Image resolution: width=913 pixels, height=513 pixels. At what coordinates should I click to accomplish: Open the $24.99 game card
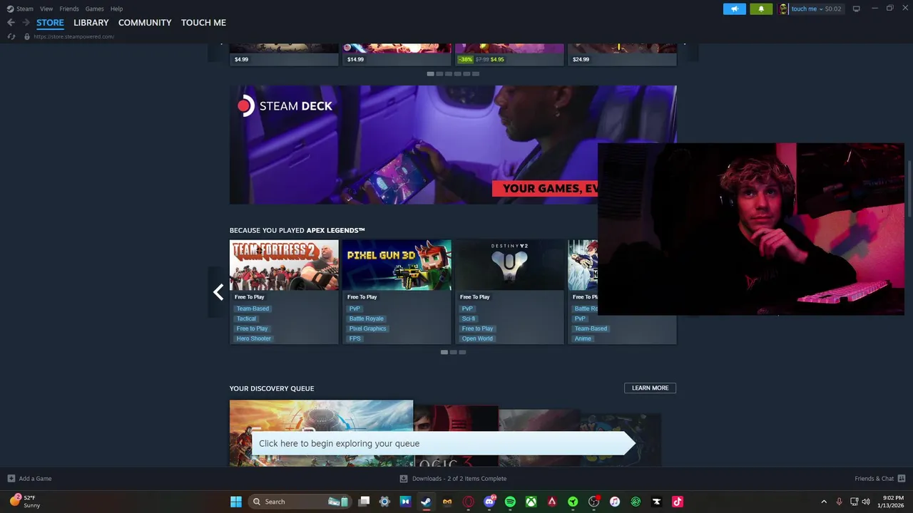(622, 54)
